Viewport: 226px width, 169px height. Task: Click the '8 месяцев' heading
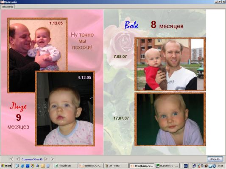[x=167, y=25]
